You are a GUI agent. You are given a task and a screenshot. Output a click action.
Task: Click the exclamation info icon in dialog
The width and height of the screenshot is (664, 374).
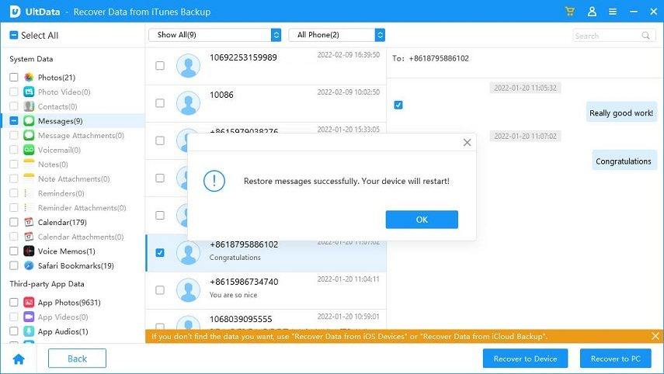[214, 181]
